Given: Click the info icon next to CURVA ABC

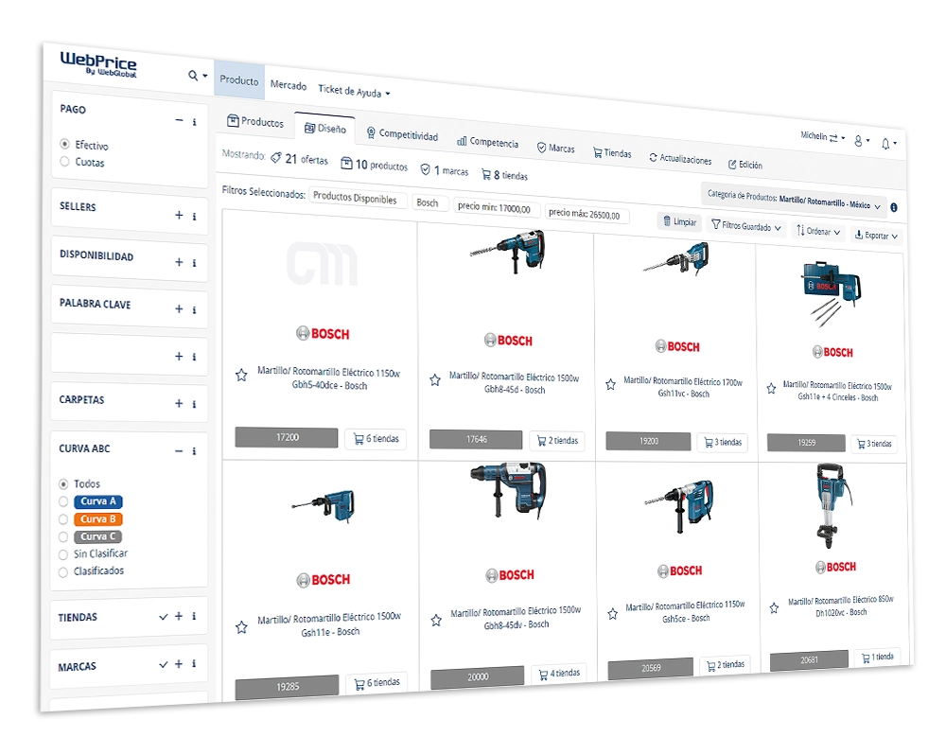Looking at the screenshot, I should [194, 451].
